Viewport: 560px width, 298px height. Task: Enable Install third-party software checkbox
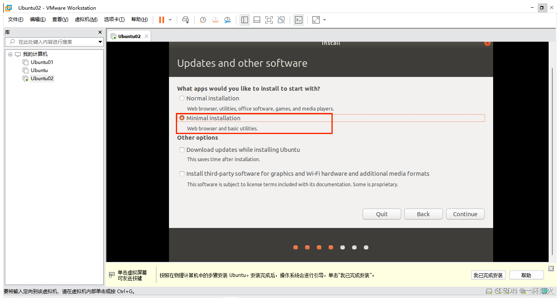(x=182, y=174)
